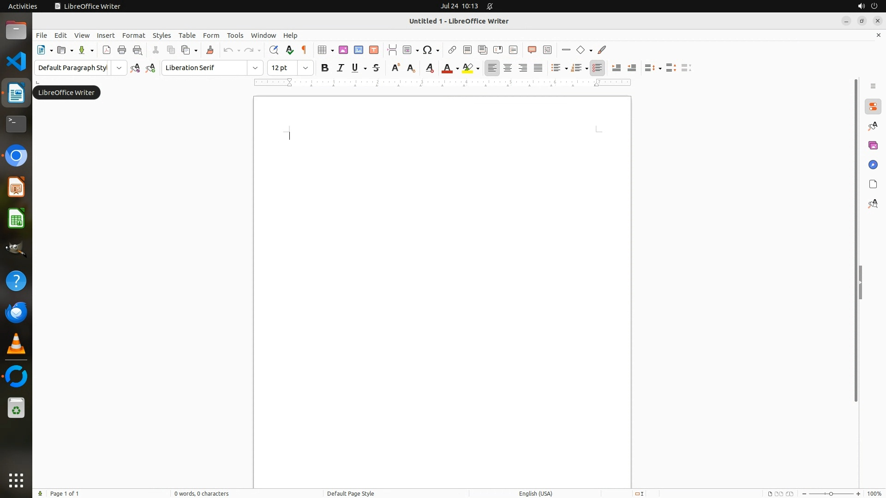Open Find and Replace from the toolbar
Image resolution: width=886 pixels, height=498 pixels.
[x=274, y=50]
